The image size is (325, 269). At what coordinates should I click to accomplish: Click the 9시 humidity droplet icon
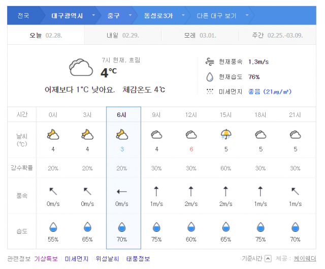pos(156,227)
